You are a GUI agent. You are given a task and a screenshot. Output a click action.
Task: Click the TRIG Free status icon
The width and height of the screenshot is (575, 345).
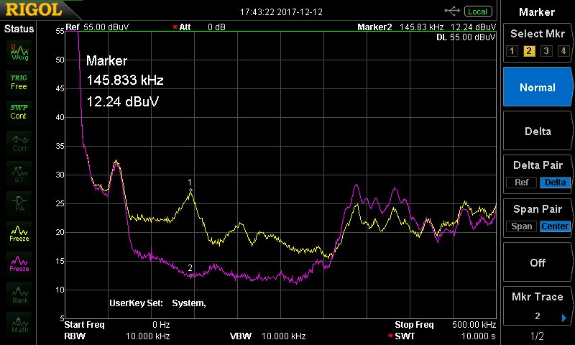point(19,83)
